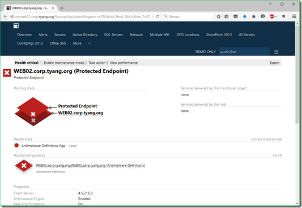302x208 pixels.
Task: Click the DEMO ONLY label
Action: [x=205, y=51]
